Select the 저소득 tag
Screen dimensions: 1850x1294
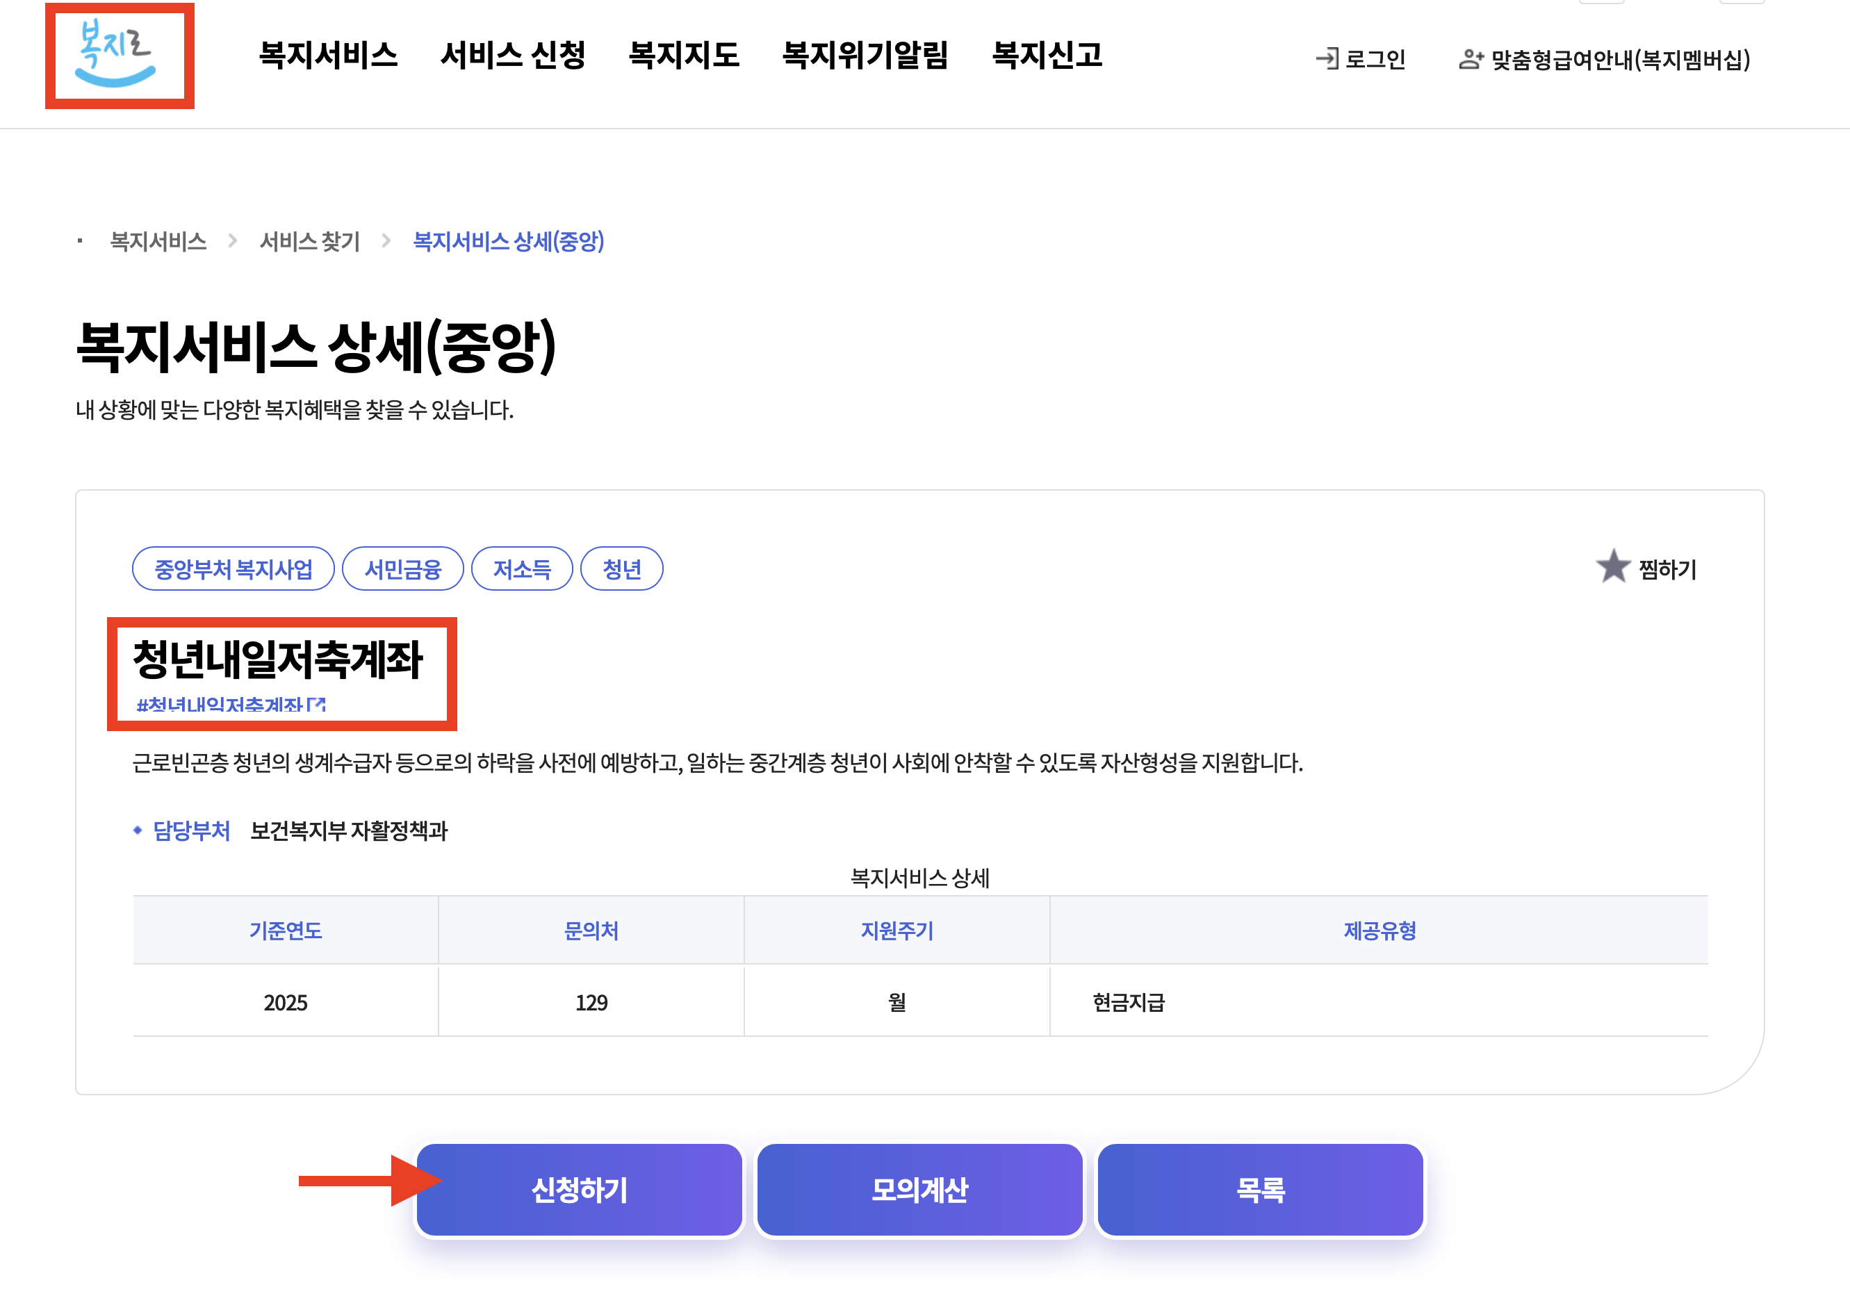click(x=521, y=569)
